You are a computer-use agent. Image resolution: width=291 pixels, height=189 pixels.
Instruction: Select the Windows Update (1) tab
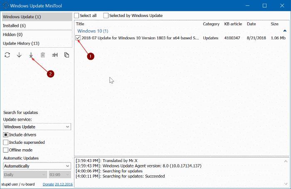(37, 17)
